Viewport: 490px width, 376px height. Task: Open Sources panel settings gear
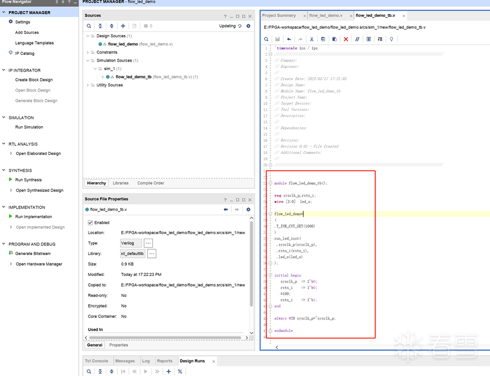[x=249, y=26]
